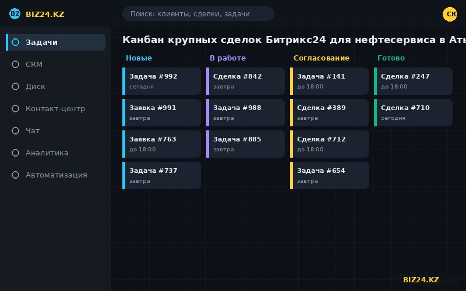Click the В работе column header
This screenshot has height=291, width=466.
[228, 58]
